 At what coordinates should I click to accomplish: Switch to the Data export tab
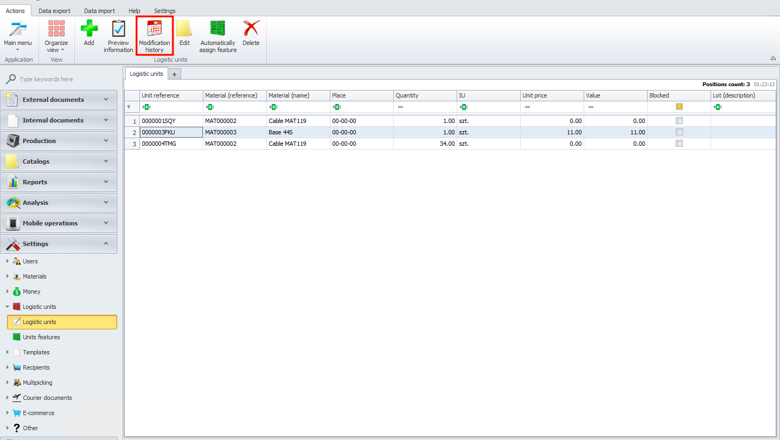[54, 11]
